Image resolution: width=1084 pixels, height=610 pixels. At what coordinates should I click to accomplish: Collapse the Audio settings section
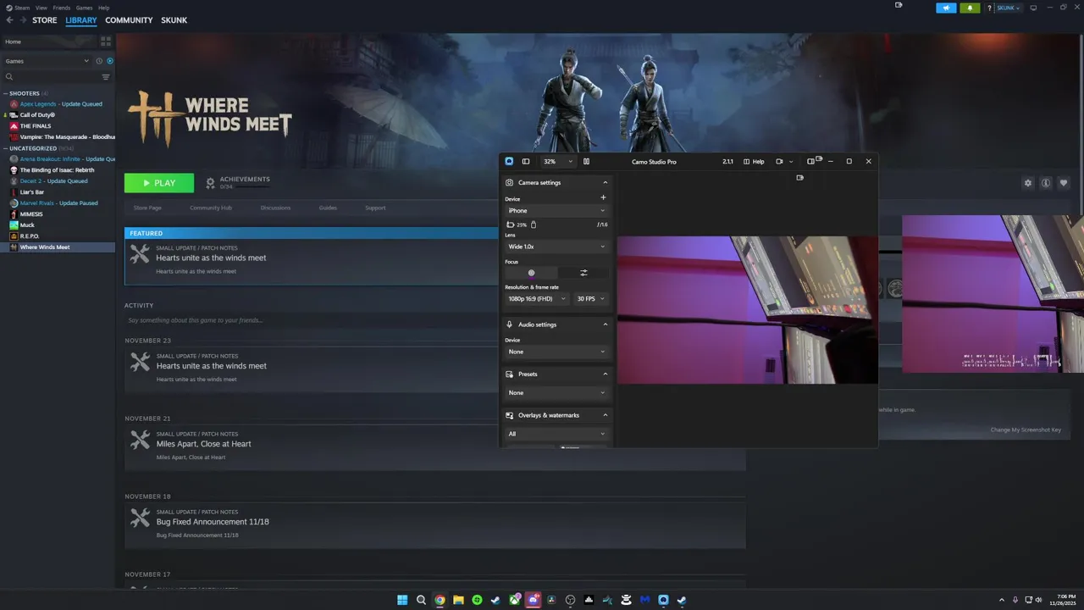coord(606,324)
